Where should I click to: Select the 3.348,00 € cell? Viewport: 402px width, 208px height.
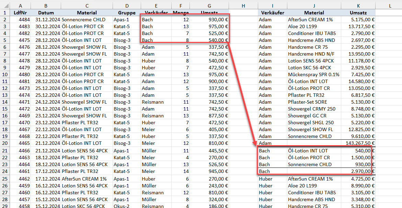[358, 199]
